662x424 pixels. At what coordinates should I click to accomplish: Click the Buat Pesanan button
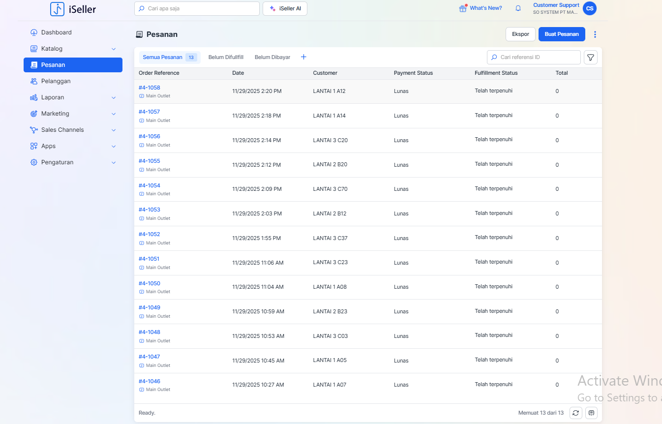point(562,34)
